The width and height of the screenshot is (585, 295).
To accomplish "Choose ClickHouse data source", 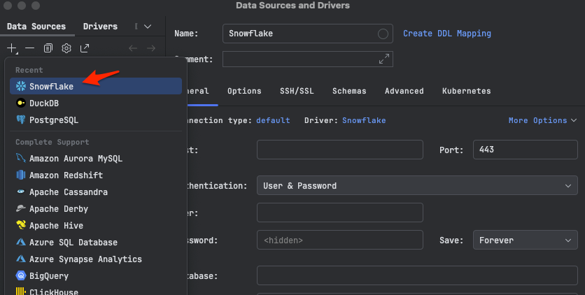I will click(x=96, y=291).
